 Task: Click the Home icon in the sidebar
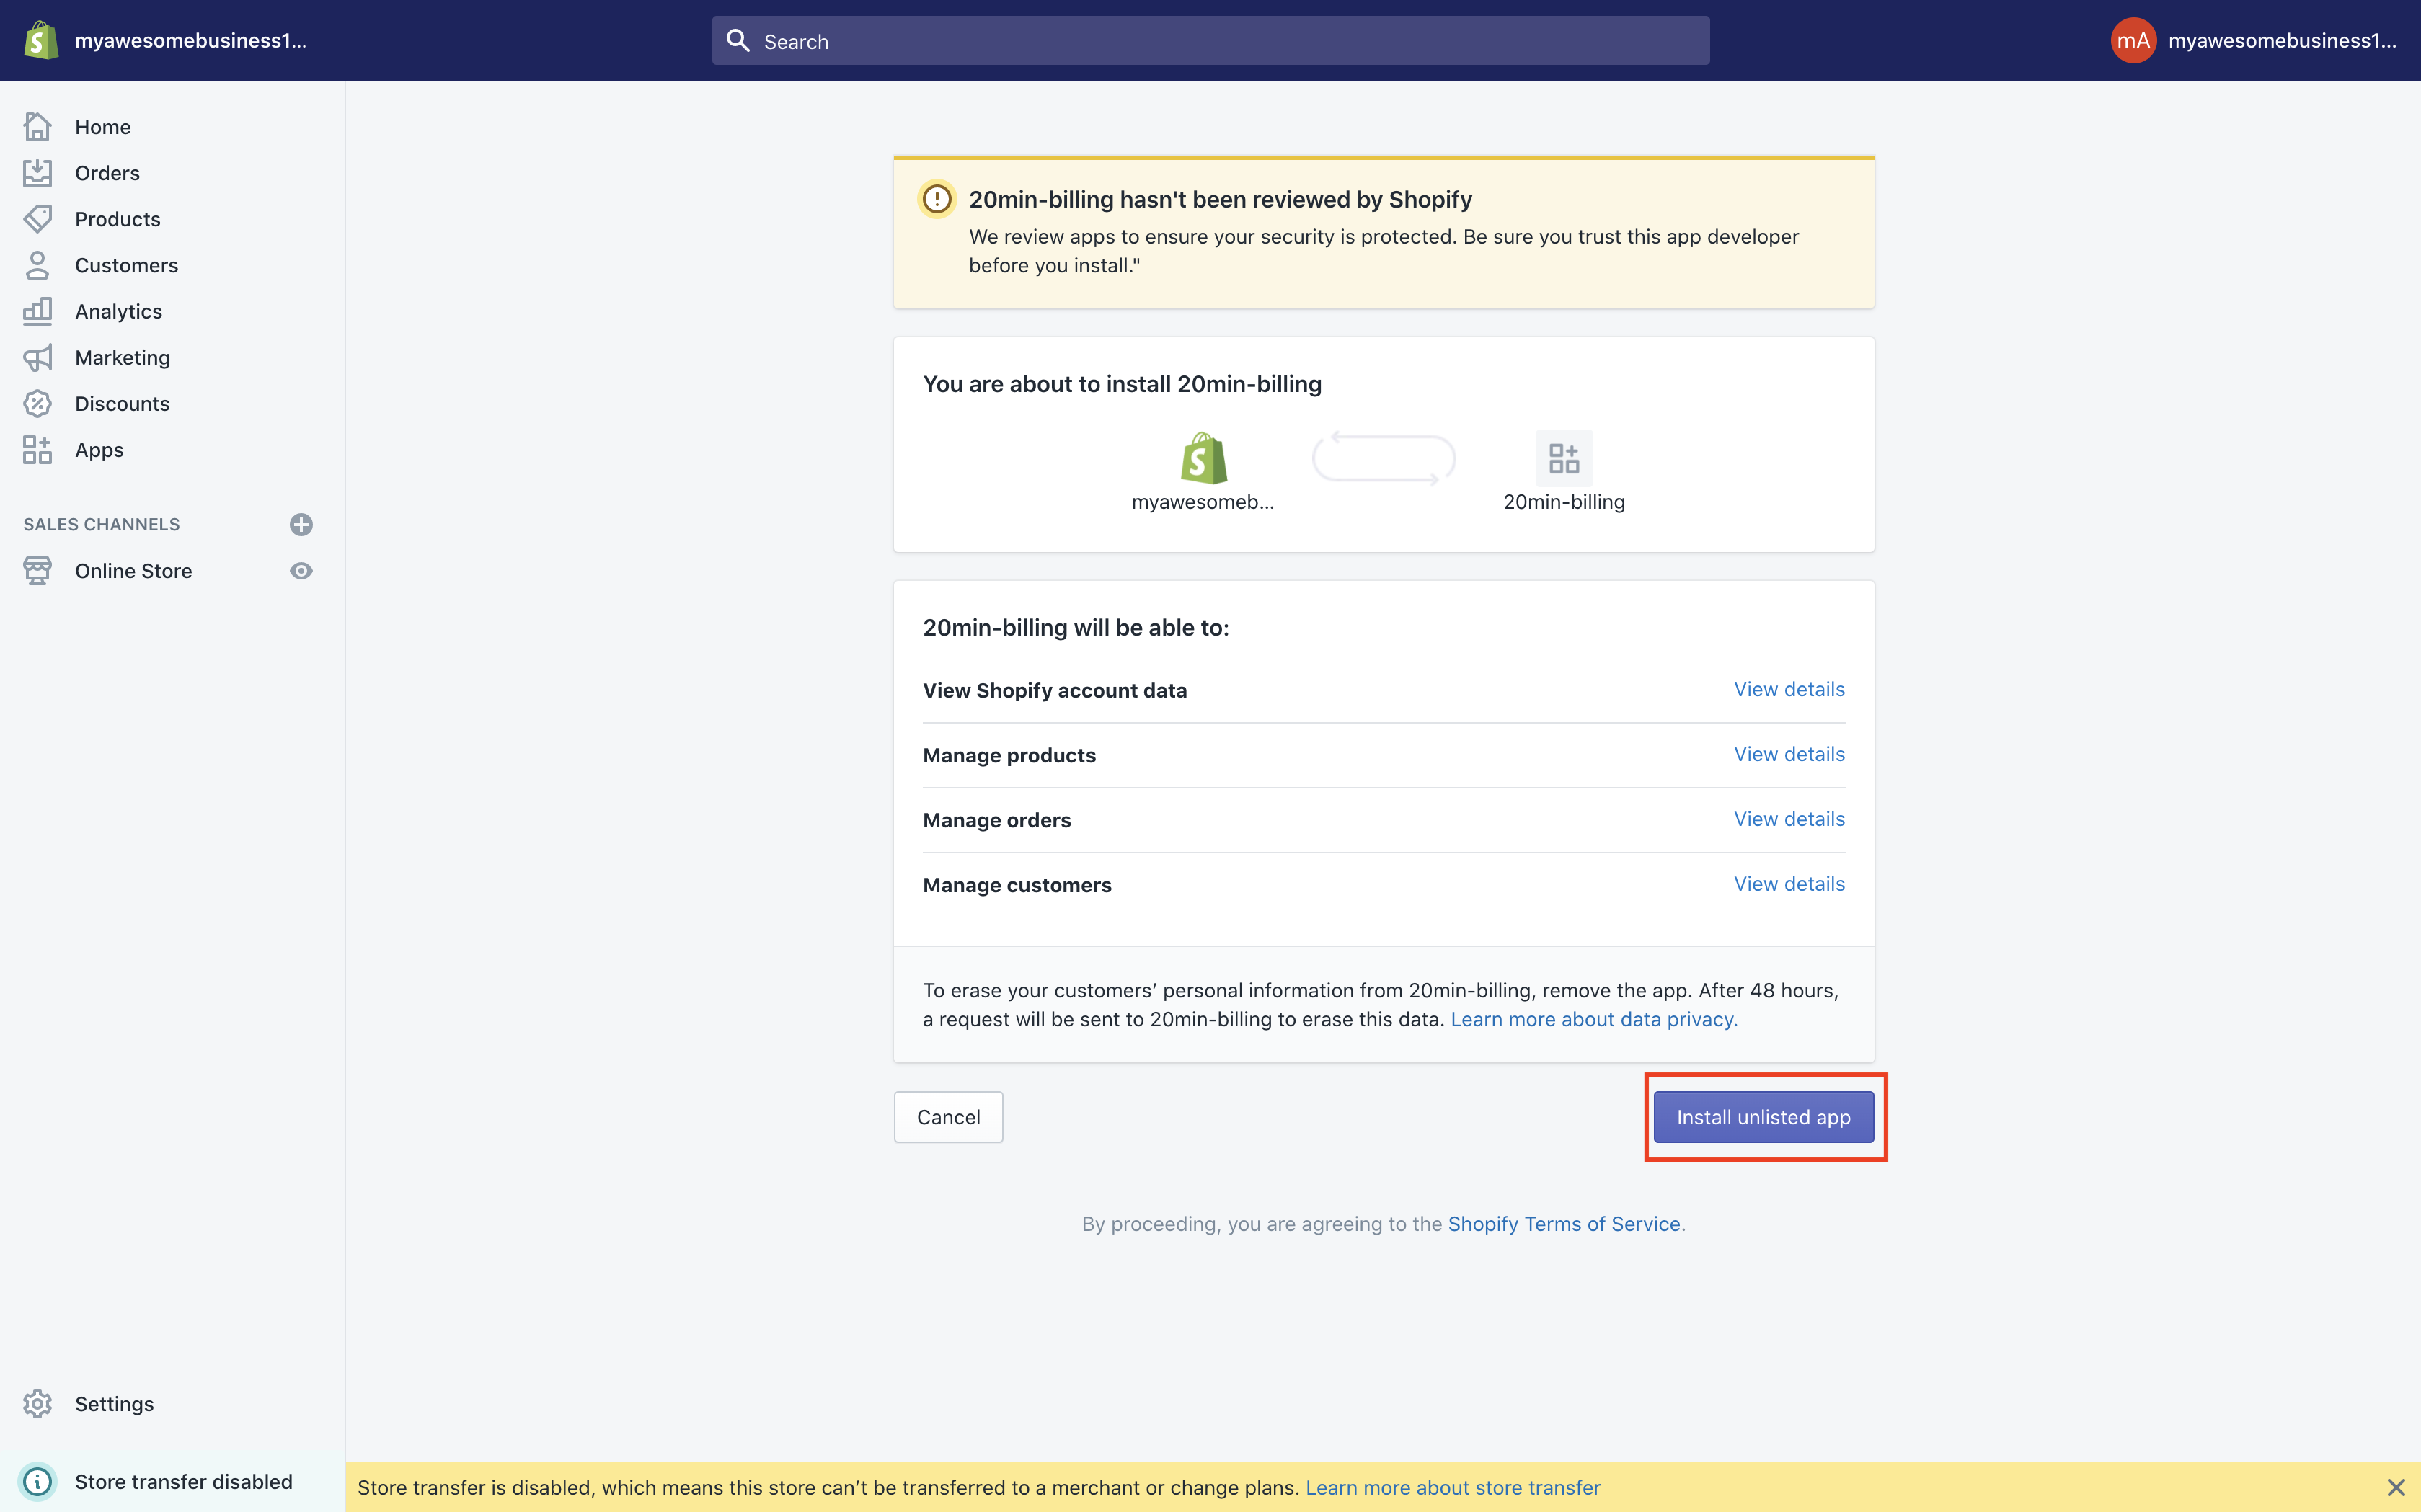pyautogui.click(x=37, y=127)
